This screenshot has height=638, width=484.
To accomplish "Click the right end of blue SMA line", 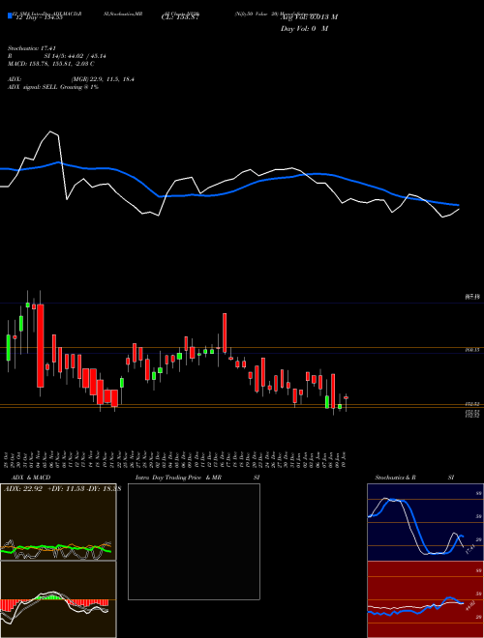I will [458, 205].
